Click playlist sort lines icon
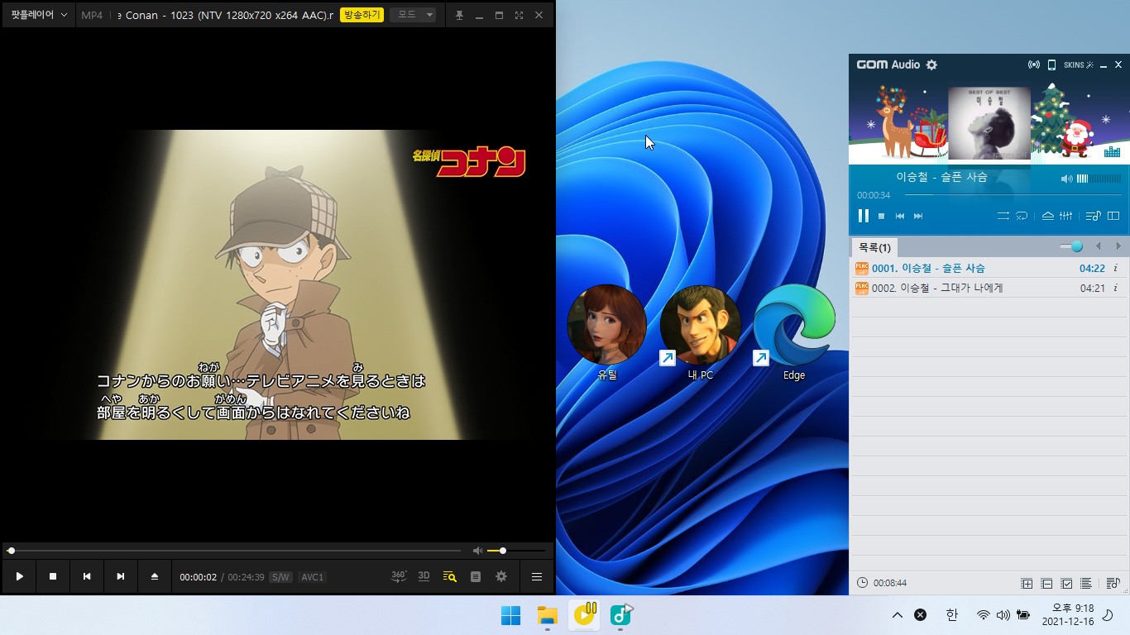1130x635 pixels. 1086,584
